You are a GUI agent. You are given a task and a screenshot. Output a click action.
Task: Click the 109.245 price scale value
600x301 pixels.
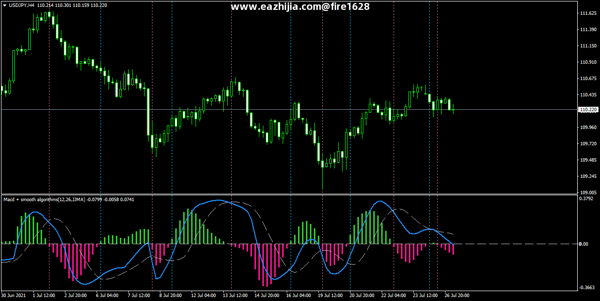point(587,176)
